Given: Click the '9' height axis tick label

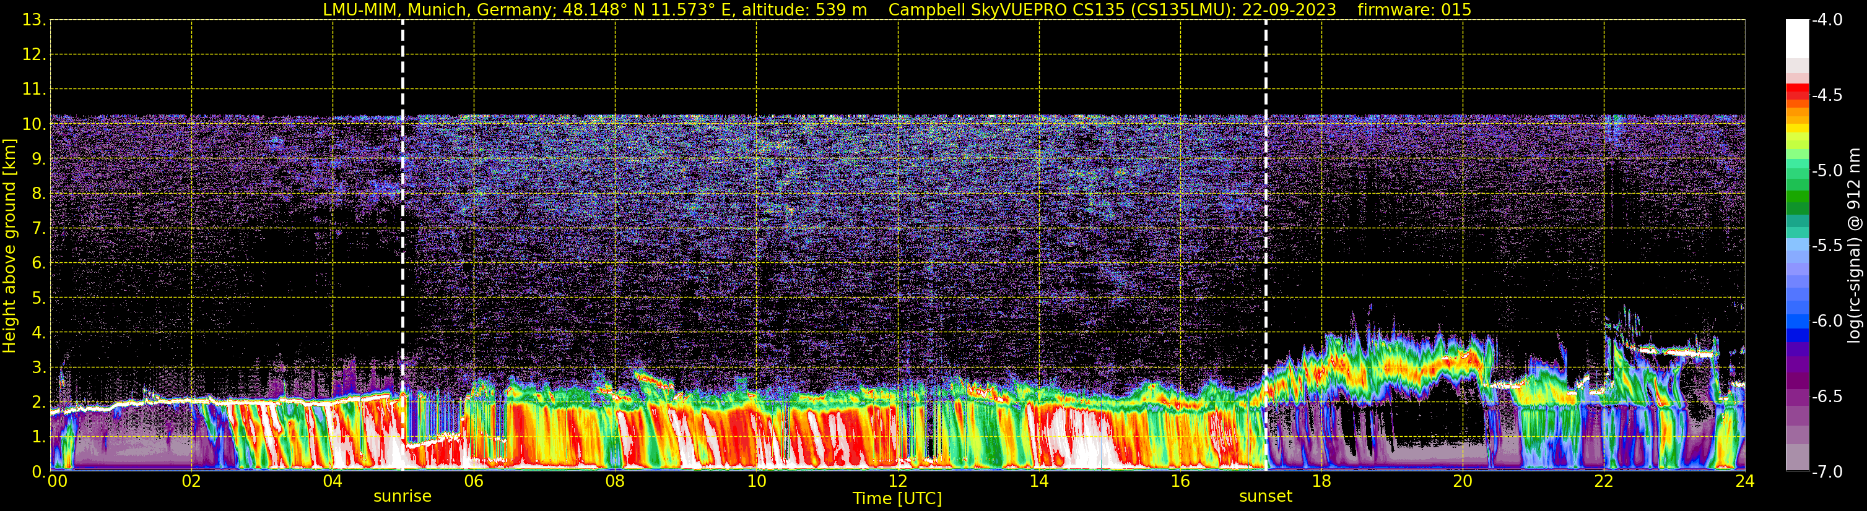Looking at the screenshot, I should click(x=38, y=158).
